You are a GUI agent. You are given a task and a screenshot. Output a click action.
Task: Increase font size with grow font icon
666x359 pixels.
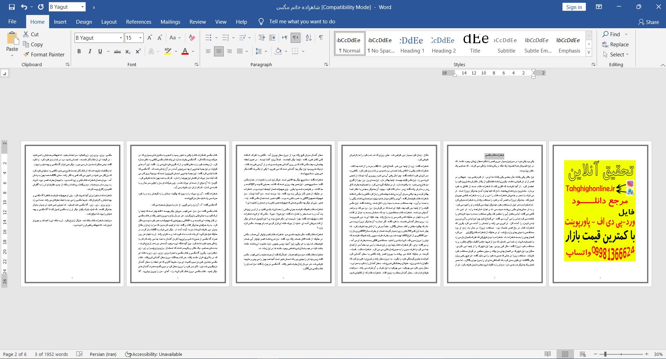coord(150,38)
